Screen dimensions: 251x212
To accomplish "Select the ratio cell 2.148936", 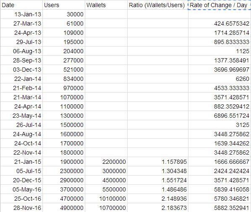I will tap(158, 199).
